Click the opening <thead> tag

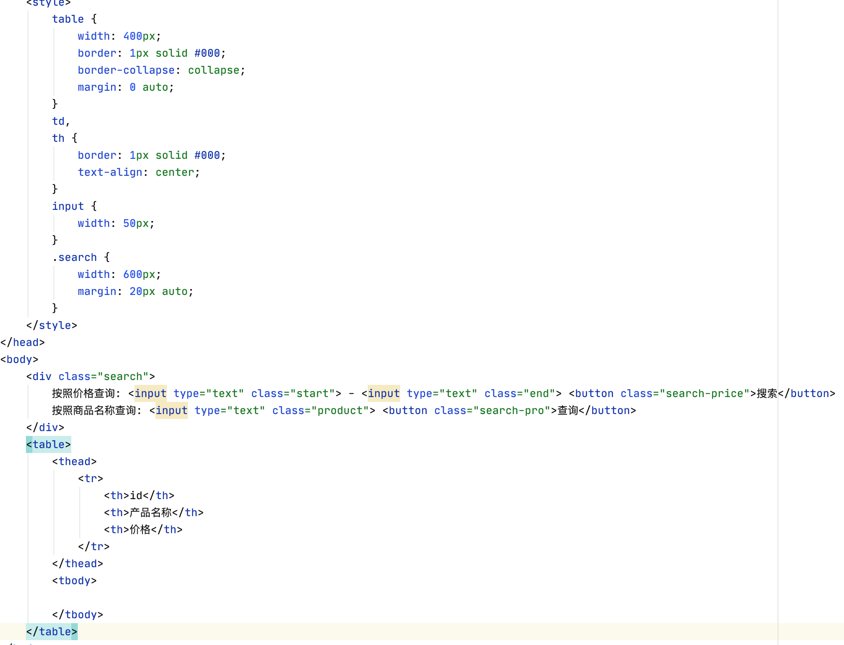click(x=75, y=461)
